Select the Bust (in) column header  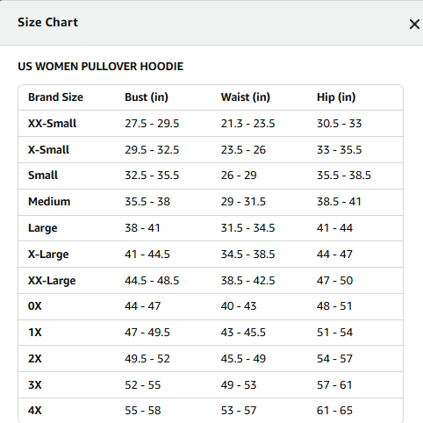(147, 97)
